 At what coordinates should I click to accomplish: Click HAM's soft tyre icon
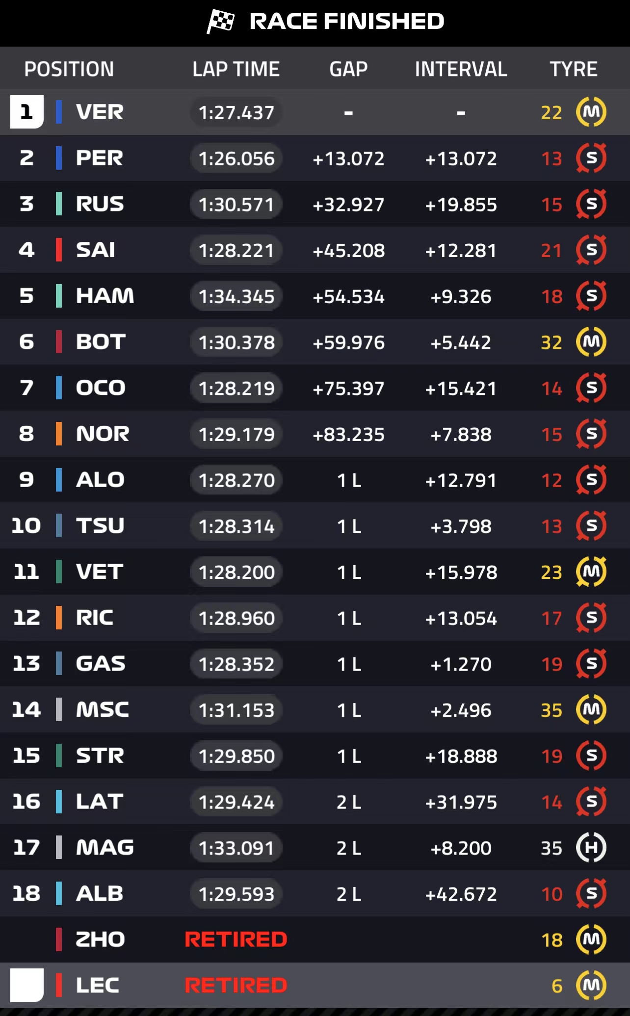[591, 296]
